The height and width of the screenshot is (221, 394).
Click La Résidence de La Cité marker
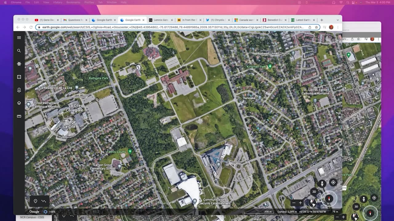(77, 88)
